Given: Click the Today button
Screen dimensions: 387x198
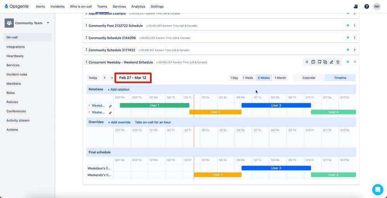Looking at the screenshot, I should 93,77.
